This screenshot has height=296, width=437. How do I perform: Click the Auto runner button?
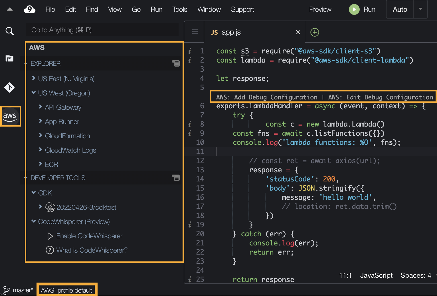(x=400, y=9)
